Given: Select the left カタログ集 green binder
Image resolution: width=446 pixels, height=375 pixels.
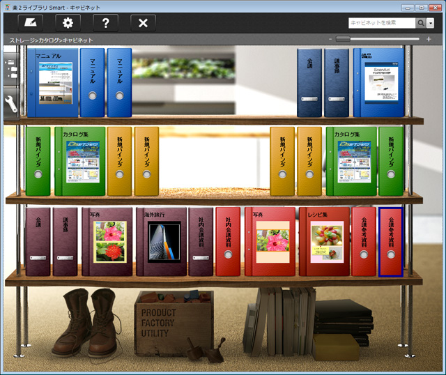Looking at the screenshot, I should click(80, 161).
